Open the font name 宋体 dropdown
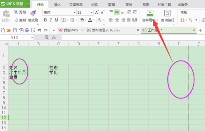This screenshot has height=131, width=205. click(74, 13)
